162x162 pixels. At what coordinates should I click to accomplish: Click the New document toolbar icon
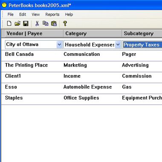pos(9,23)
